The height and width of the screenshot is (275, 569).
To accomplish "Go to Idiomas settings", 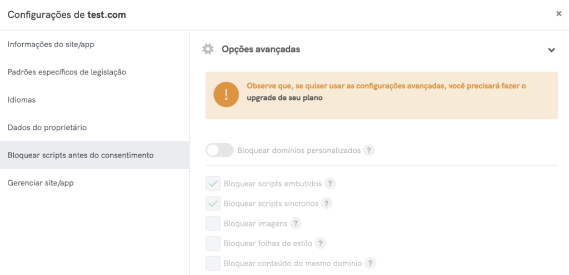I will [22, 100].
